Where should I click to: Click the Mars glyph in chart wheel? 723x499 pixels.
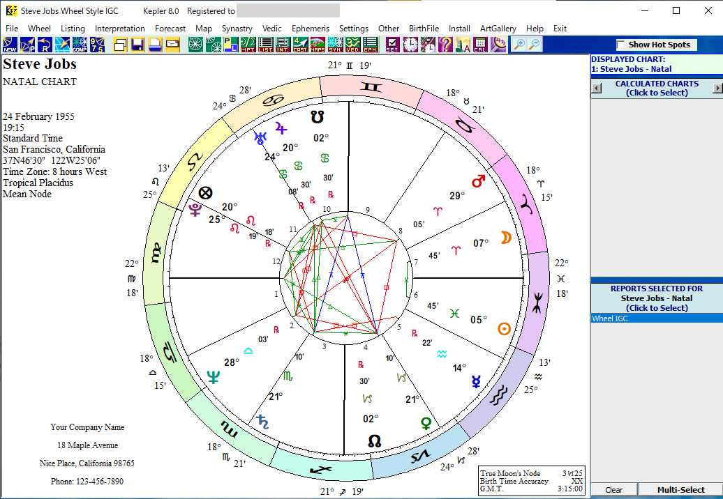[x=479, y=181]
